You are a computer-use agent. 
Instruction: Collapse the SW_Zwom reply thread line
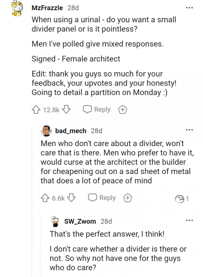click(41, 247)
